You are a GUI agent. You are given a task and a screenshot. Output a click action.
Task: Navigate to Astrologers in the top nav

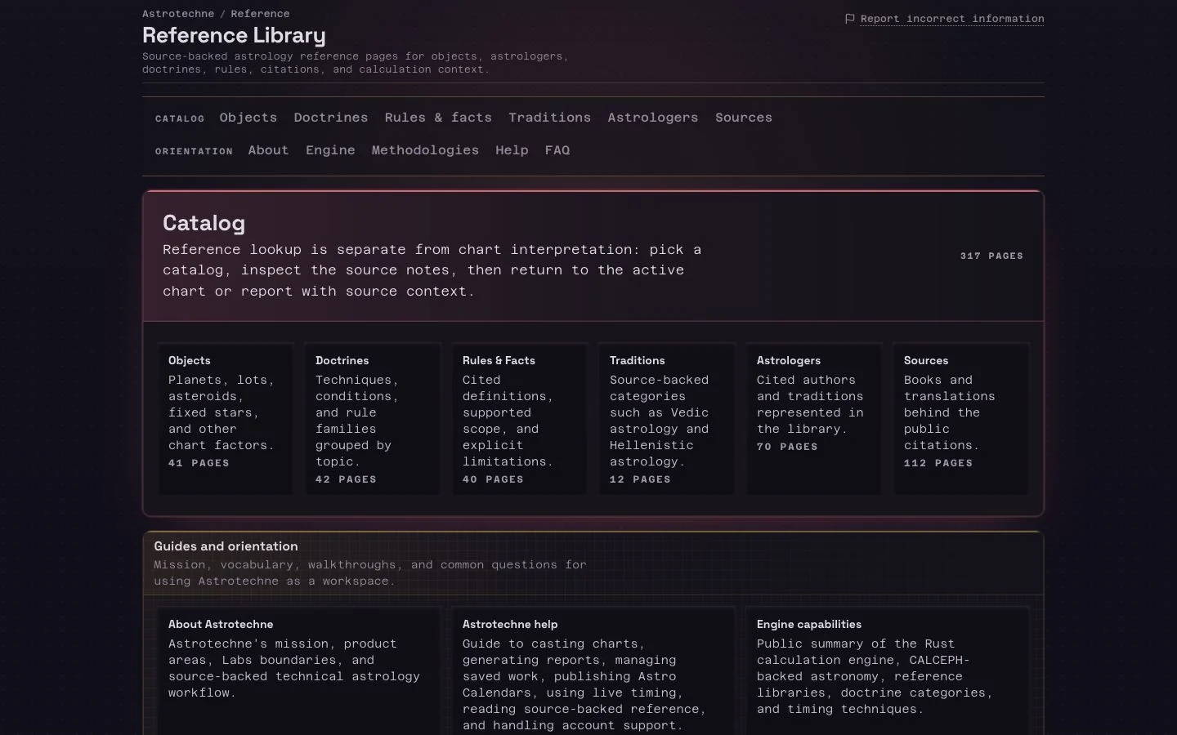653,118
